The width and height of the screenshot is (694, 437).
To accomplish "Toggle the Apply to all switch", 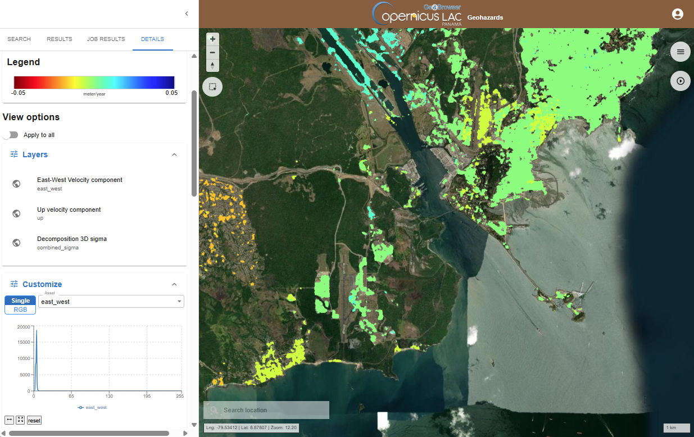I will 10,135.
